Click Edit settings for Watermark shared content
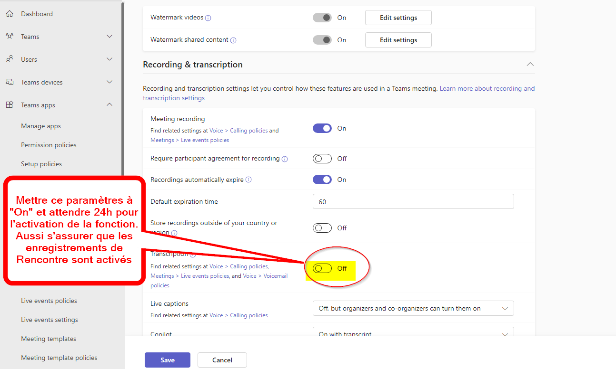Screen dimensions: 616x369 [x=398, y=40]
